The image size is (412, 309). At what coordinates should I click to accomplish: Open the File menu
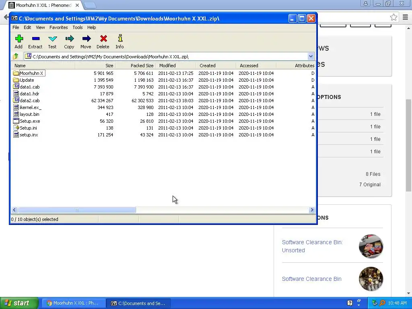(x=16, y=27)
